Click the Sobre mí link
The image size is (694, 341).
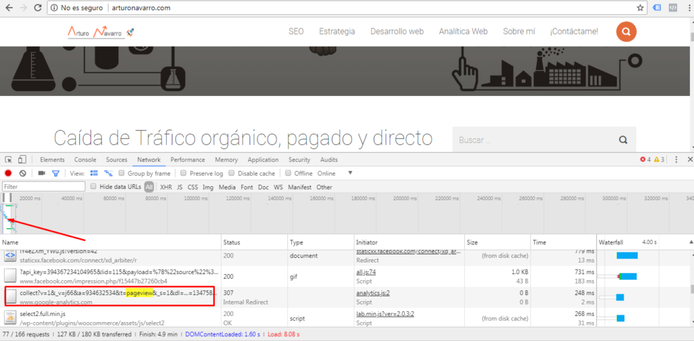point(518,31)
